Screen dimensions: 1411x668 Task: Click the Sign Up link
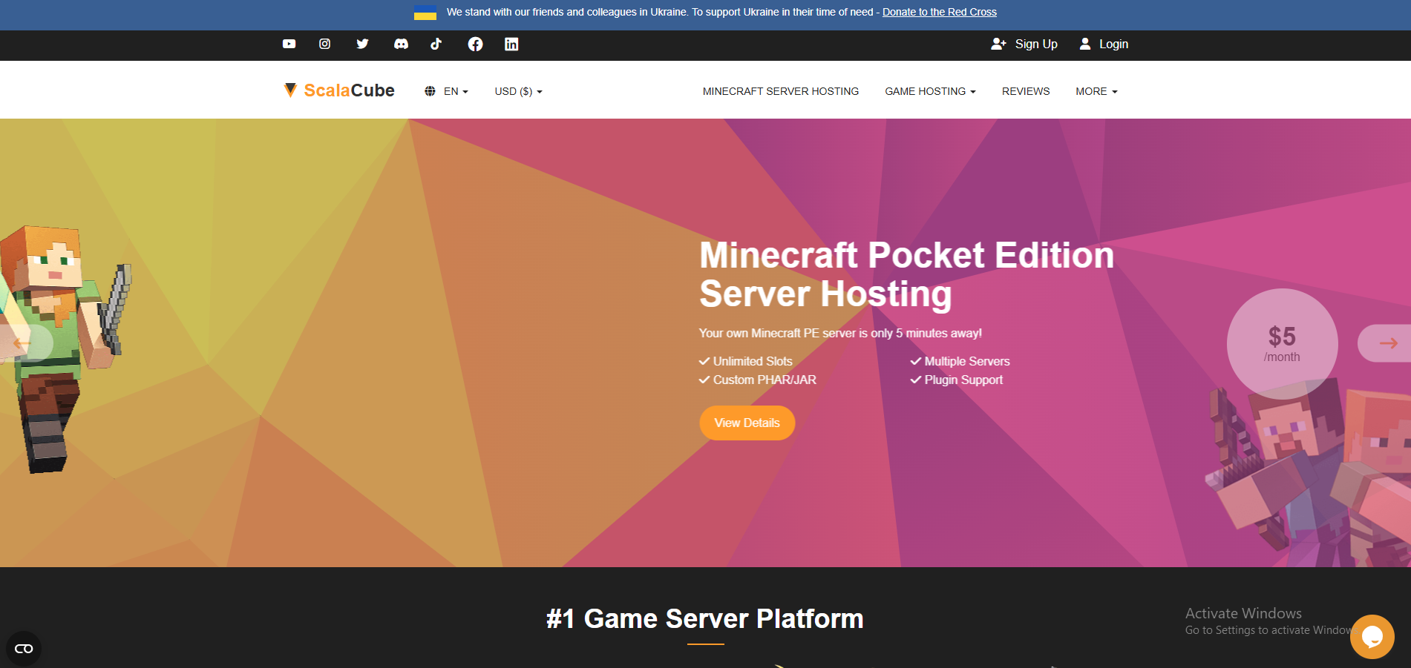coord(1036,44)
